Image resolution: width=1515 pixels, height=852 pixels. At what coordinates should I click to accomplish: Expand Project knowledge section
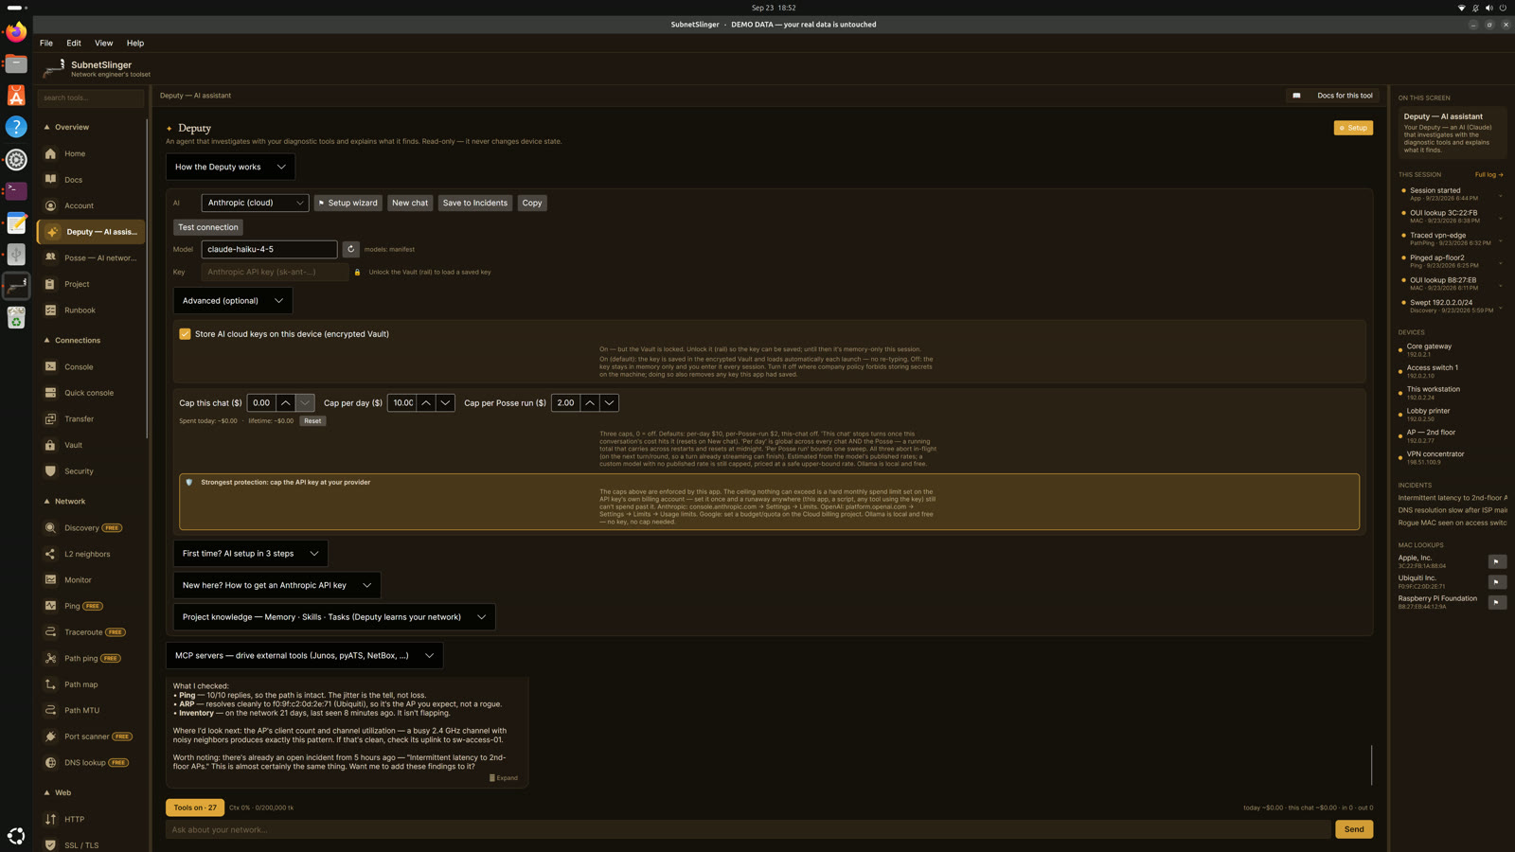coord(334,617)
